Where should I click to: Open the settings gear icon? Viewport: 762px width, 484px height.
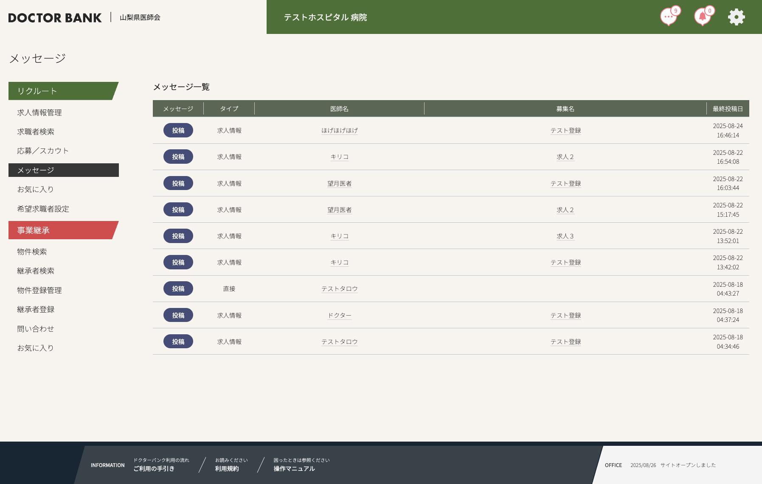coord(736,17)
